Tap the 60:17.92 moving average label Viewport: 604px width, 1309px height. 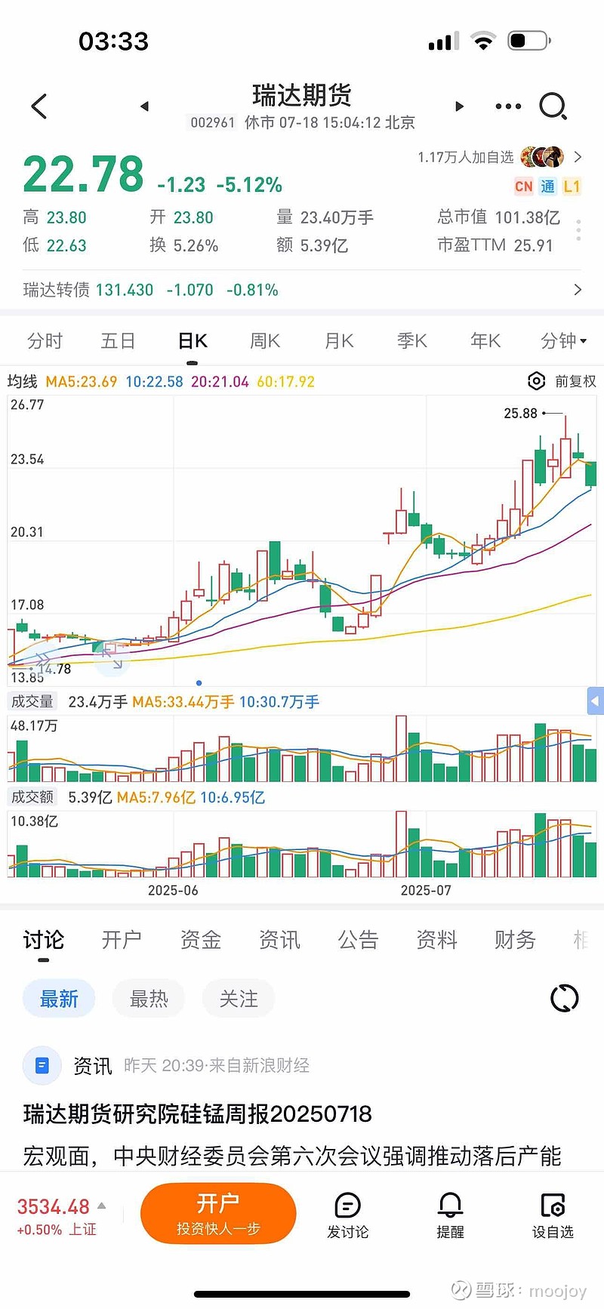tap(285, 381)
